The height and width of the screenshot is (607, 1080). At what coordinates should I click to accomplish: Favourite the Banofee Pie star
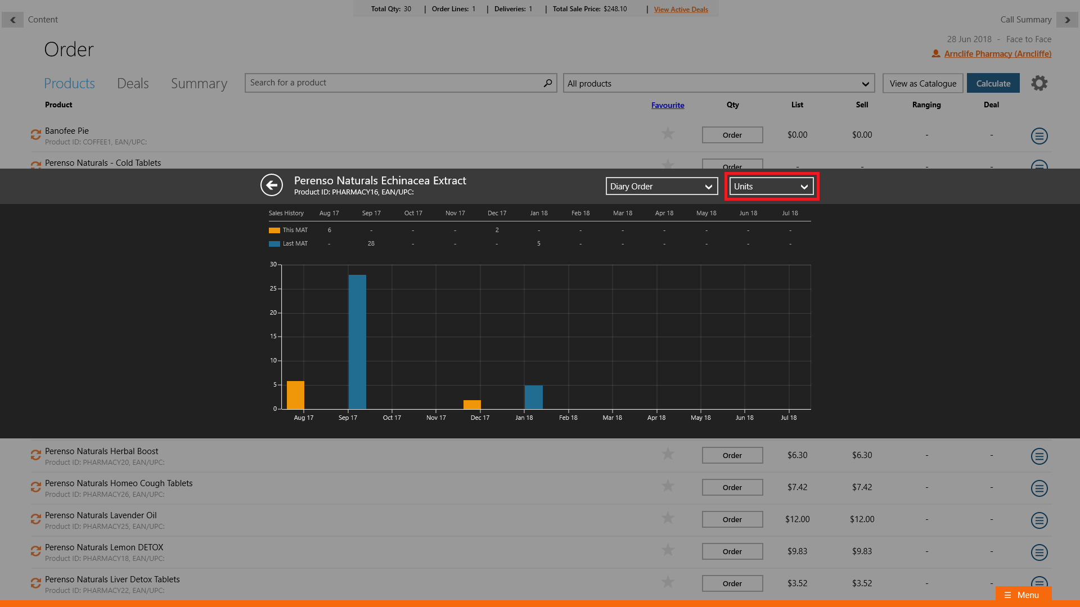(668, 134)
